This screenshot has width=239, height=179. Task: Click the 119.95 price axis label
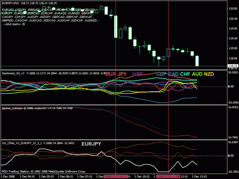233,29
